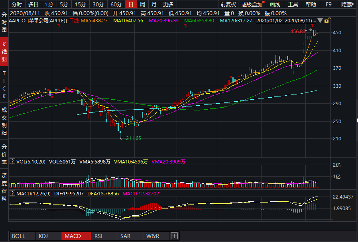This screenshot has height=242, width=358.
Task: Switch to the KDJ indicator tab
Action: click(43, 236)
